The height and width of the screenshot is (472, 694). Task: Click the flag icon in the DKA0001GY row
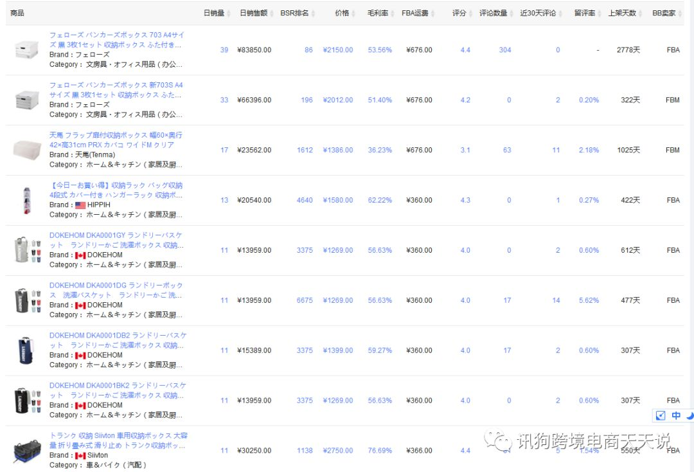[x=80, y=255]
